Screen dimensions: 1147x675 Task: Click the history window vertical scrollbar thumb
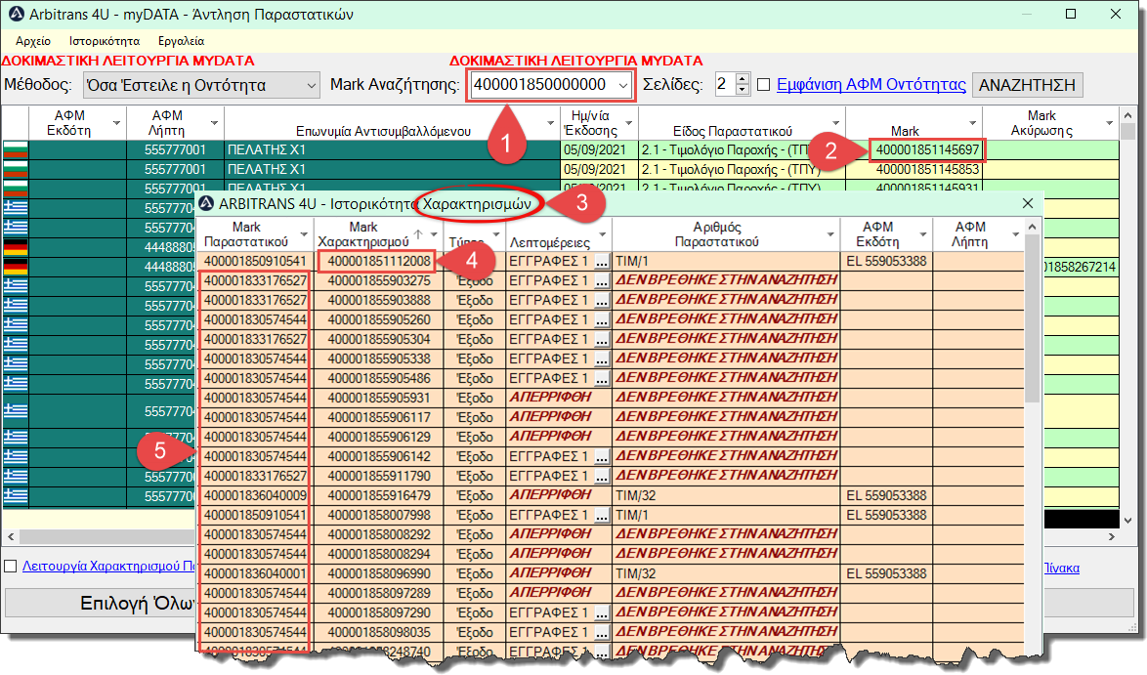click(x=1032, y=319)
